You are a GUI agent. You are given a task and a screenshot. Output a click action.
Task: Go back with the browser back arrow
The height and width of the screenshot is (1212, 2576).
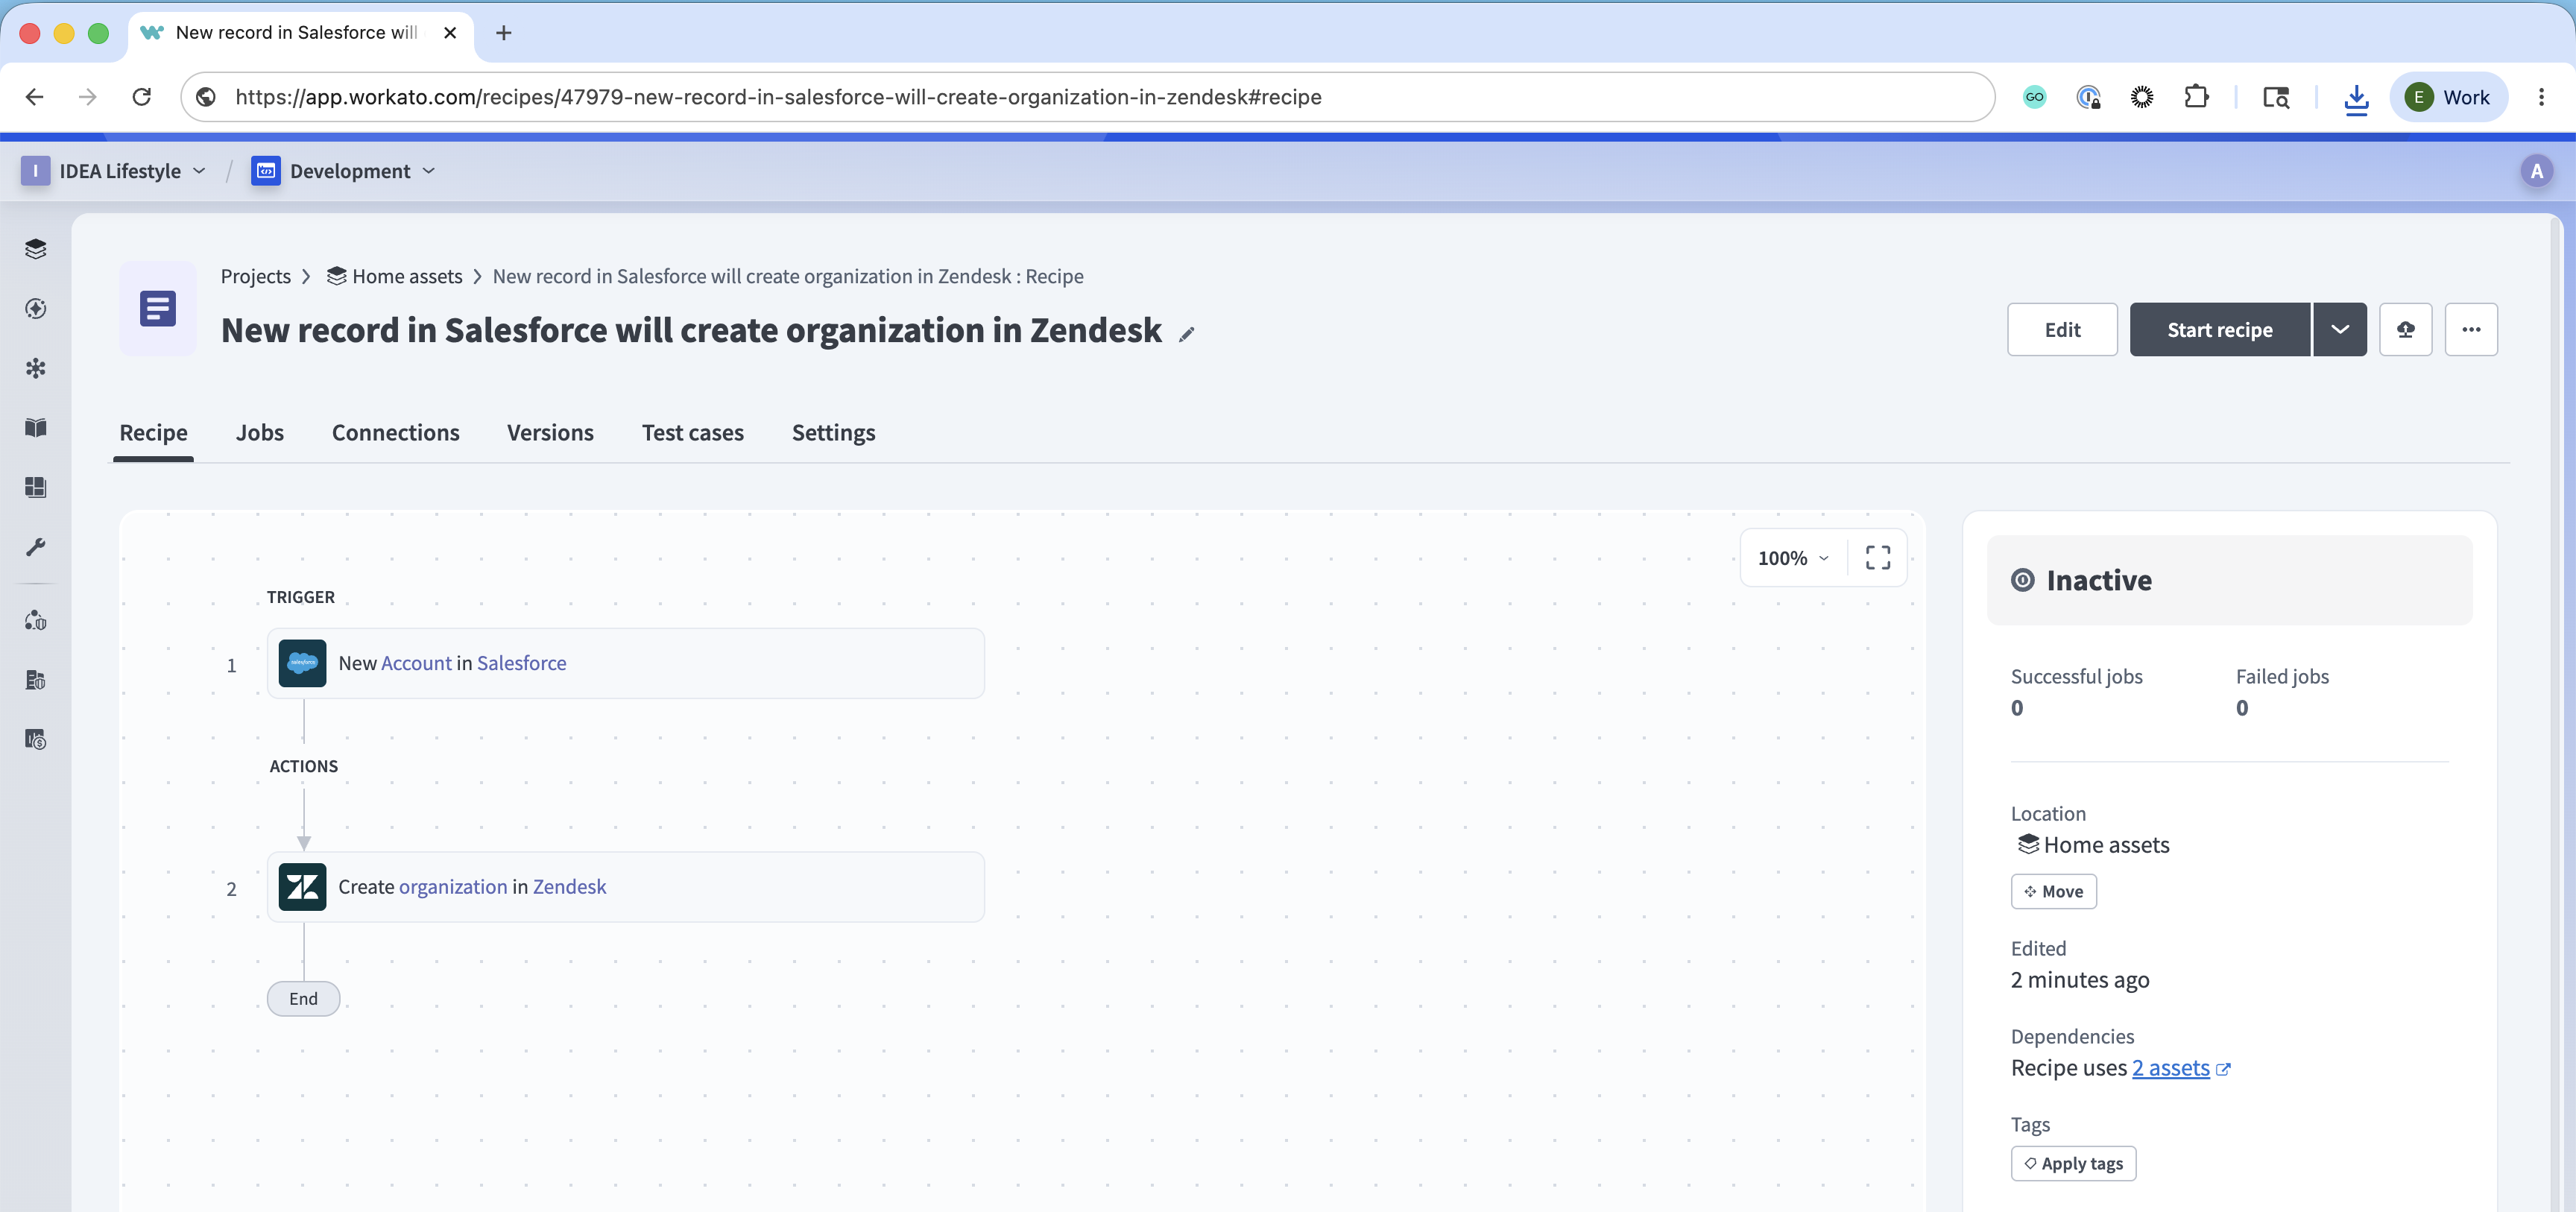coord(35,97)
